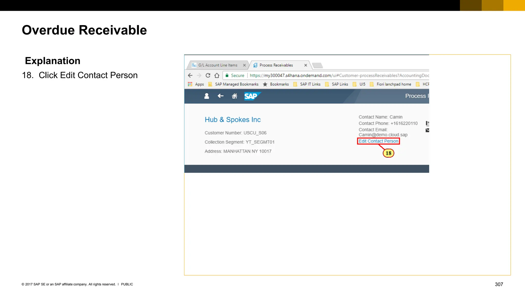Click the contact email envelope icon
Viewport: 525px width, 295px height.
[427, 130]
